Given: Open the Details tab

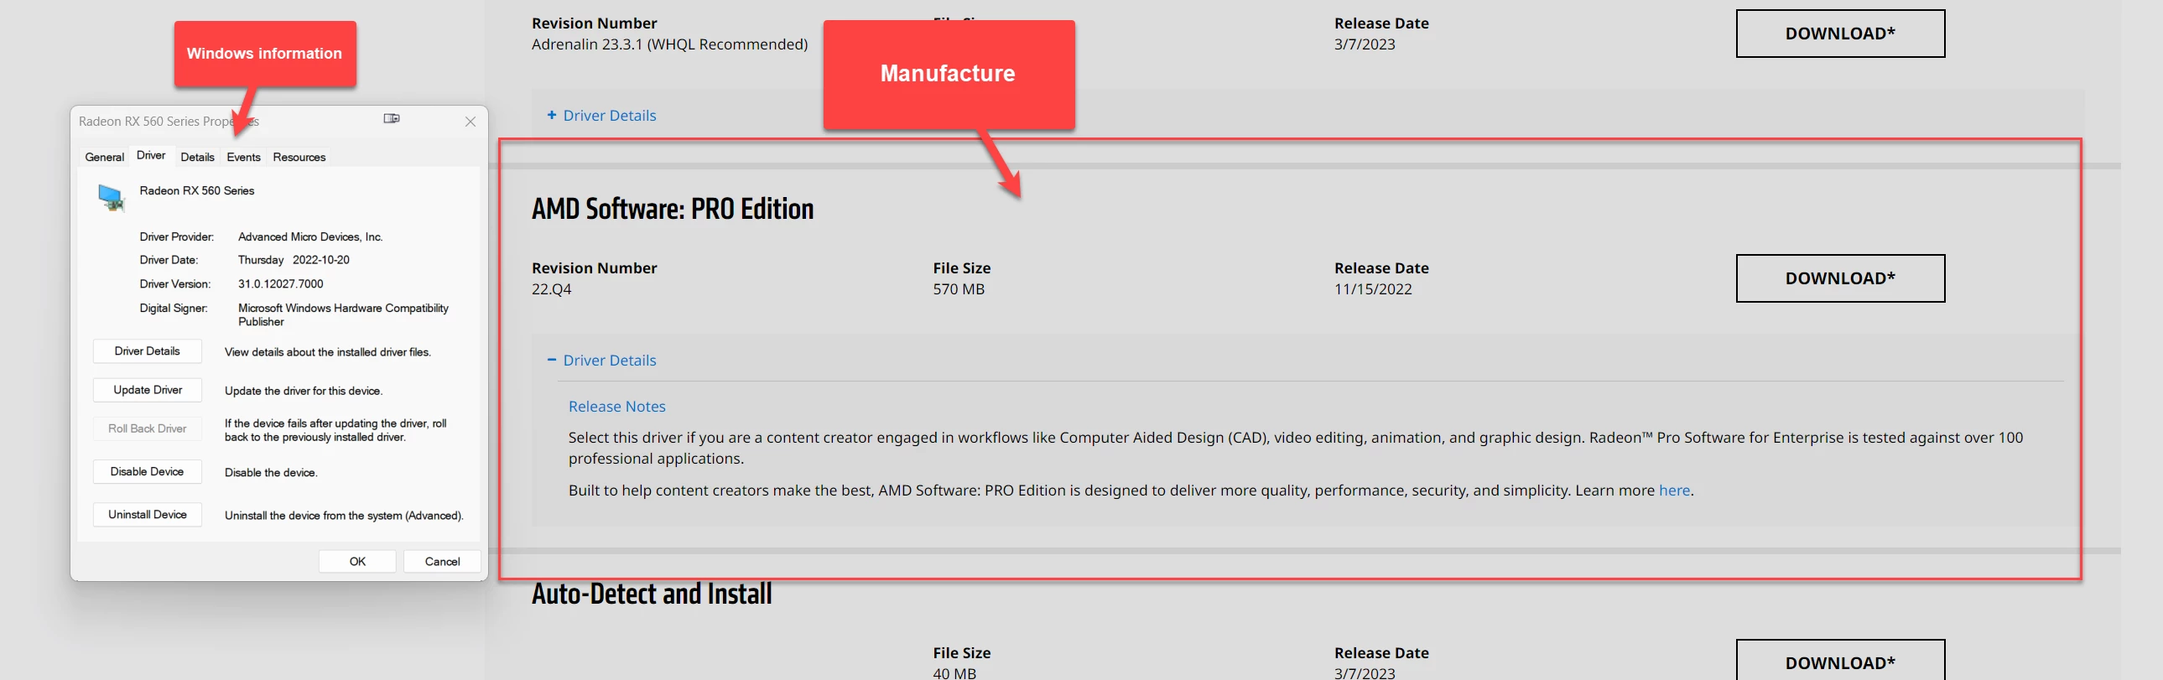Looking at the screenshot, I should 197,157.
